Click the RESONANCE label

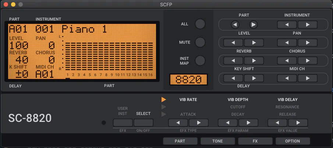tap(287, 107)
